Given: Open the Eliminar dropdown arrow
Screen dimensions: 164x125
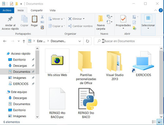Looking at the screenshot, I should coord(84,19).
